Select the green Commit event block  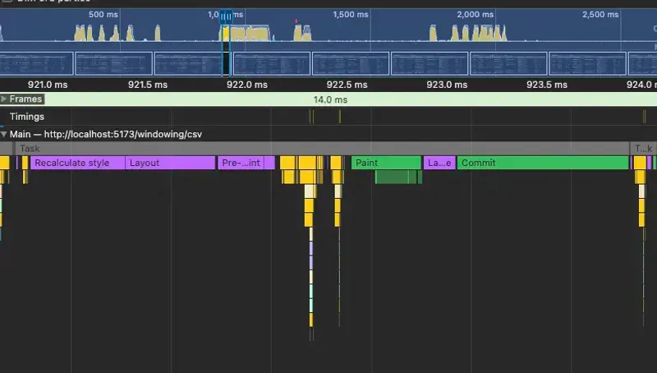(x=542, y=163)
